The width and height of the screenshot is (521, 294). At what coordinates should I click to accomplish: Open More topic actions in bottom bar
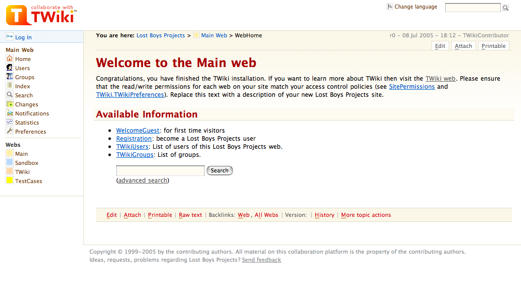pyautogui.click(x=366, y=215)
